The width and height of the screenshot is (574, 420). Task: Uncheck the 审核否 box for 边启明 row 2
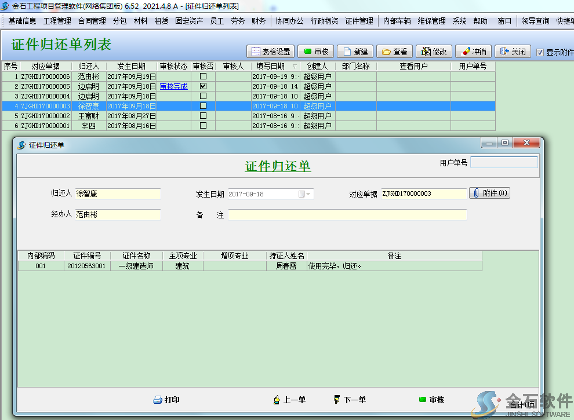[x=203, y=86]
